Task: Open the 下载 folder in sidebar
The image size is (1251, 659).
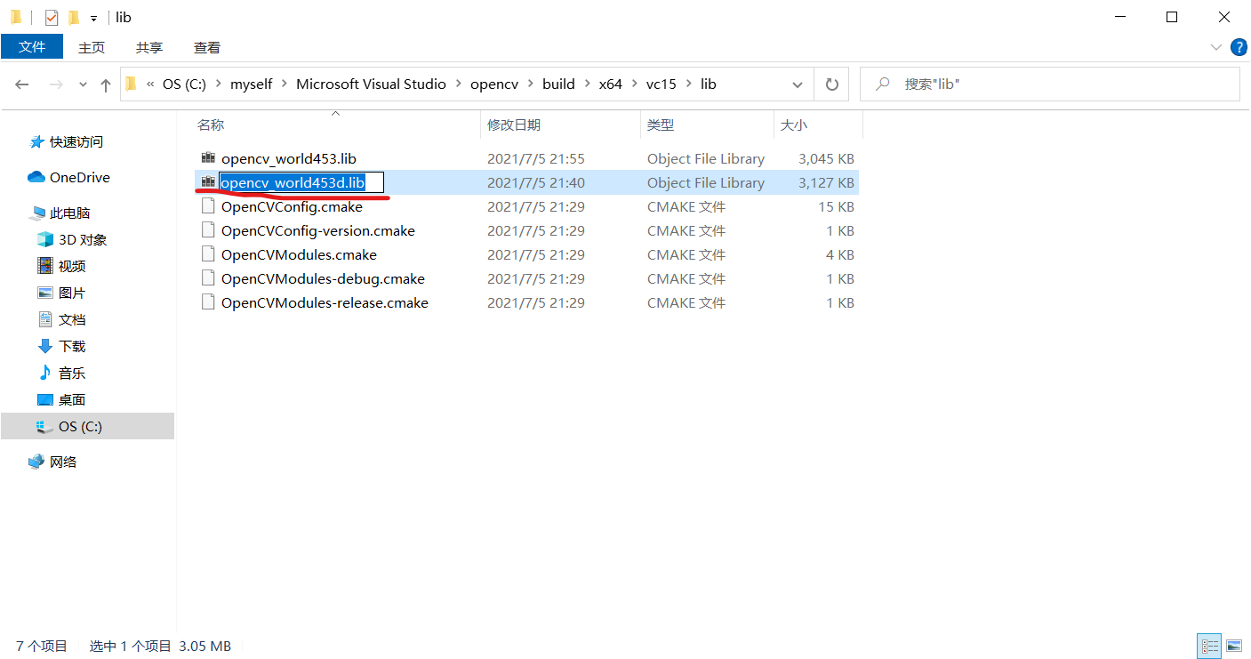Action: (x=61, y=347)
